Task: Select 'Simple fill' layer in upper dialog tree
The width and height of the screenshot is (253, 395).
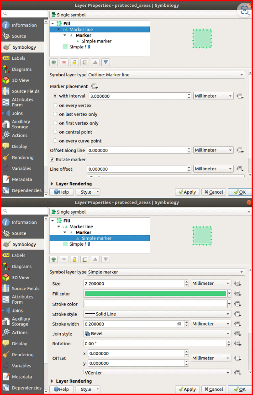Action: coord(79,47)
